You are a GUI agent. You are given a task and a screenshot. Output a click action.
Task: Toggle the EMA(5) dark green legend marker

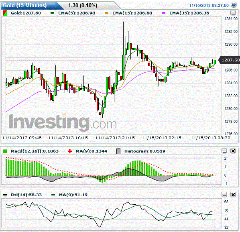pyautogui.click(x=53, y=13)
